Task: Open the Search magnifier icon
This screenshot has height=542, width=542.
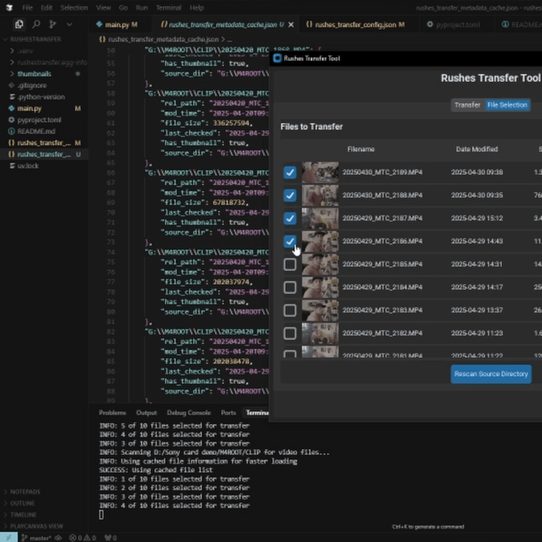Action: click(x=36, y=25)
